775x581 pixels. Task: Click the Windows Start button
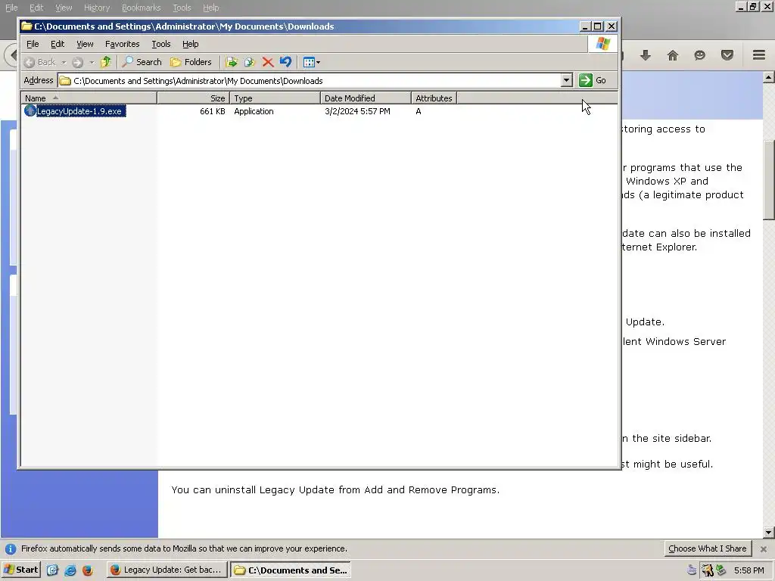20,570
